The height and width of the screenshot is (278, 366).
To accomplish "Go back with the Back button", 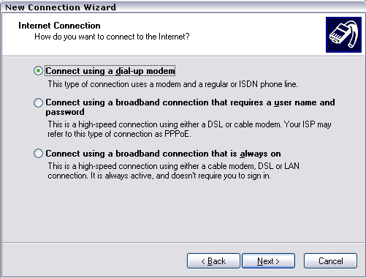I will pyautogui.click(x=213, y=261).
